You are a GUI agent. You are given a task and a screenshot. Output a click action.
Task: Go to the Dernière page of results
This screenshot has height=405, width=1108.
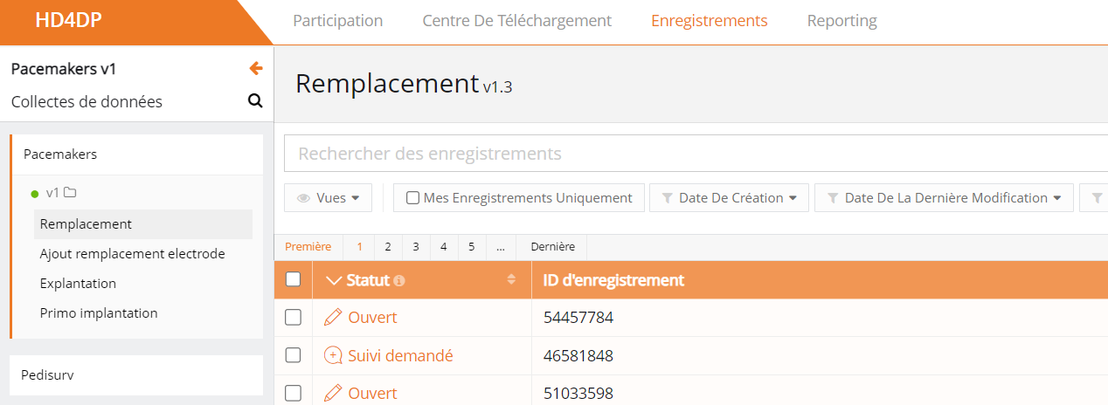pos(552,247)
